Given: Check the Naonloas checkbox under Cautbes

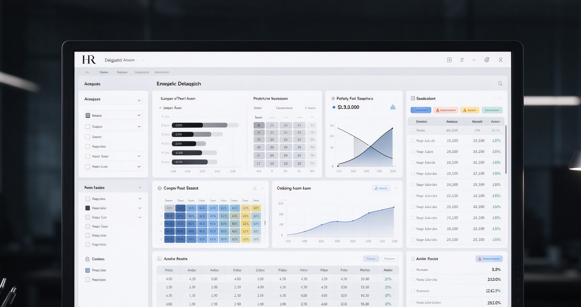Looking at the screenshot, I should coord(88,280).
